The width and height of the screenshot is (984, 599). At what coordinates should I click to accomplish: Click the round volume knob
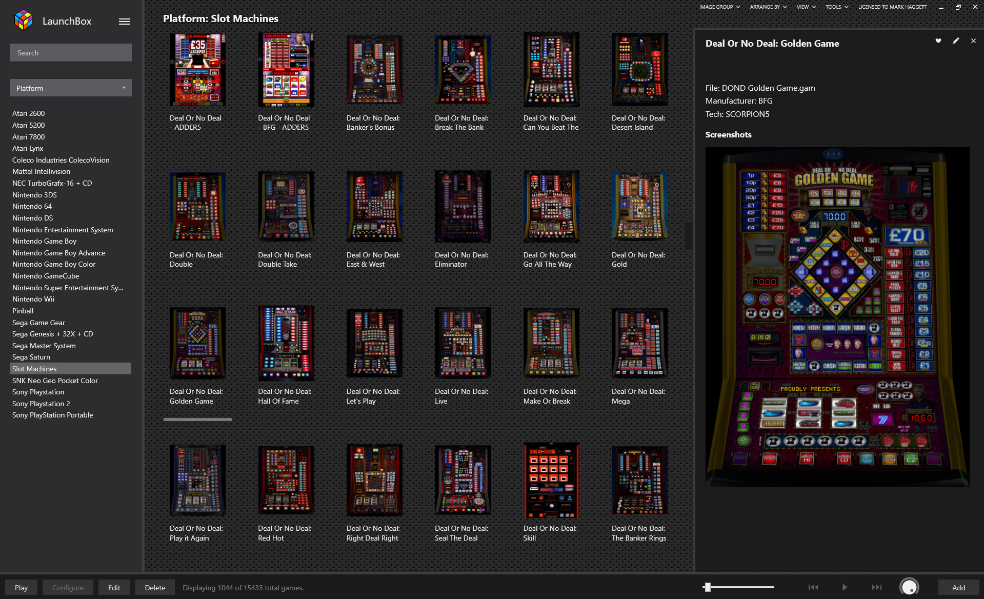[x=909, y=587]
